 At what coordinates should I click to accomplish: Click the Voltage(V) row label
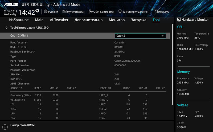pyautogui.click(x=18, y=100)
